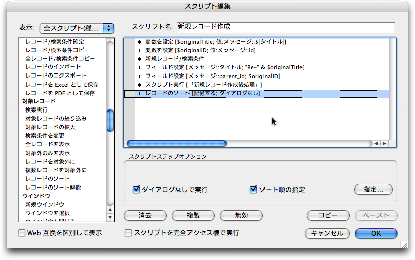Enable スクリプトを完全アクセス権で実行 option
Screen dimensions: 415x260
point(129,233)
